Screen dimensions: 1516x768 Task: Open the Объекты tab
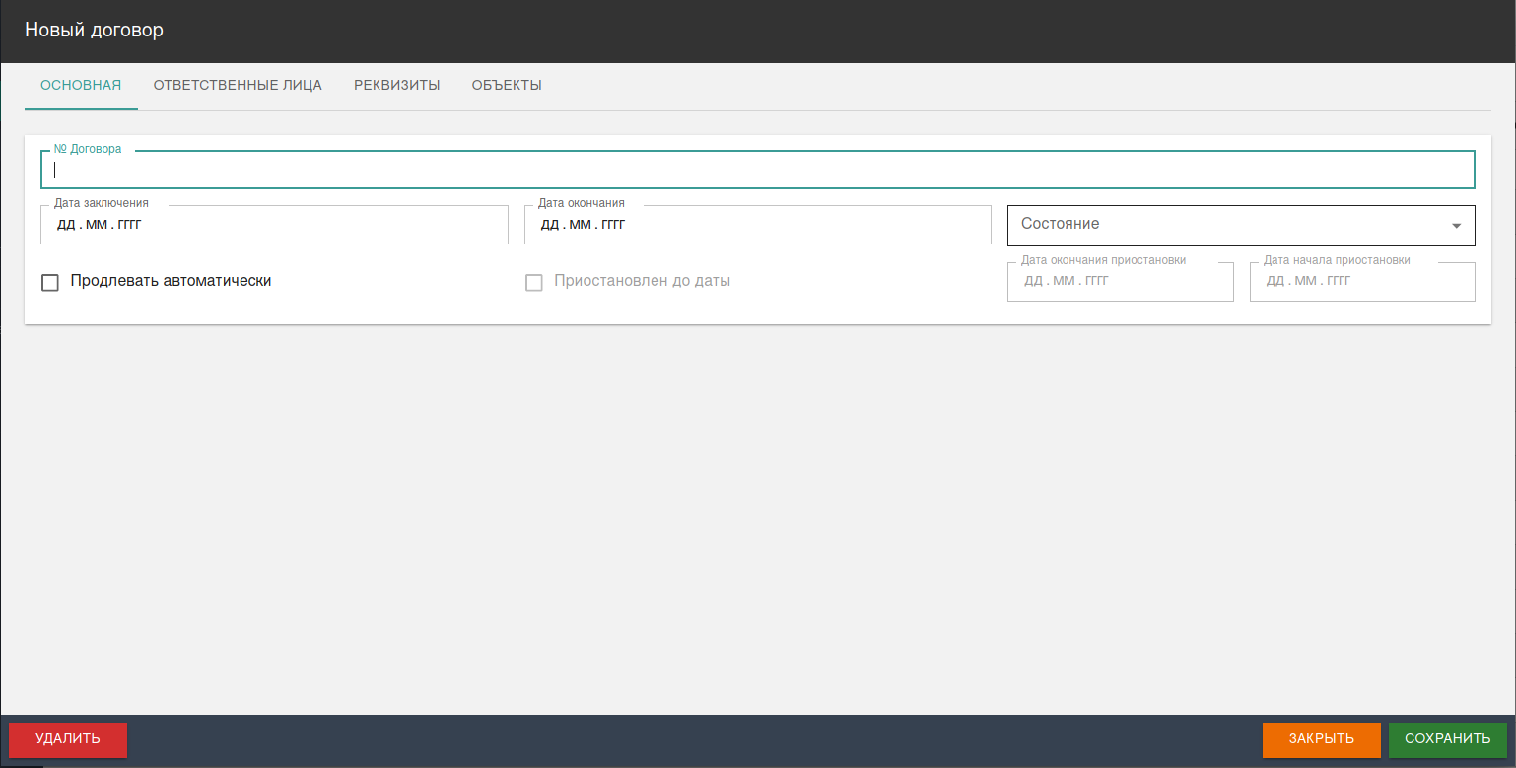[x=507, y=85]
